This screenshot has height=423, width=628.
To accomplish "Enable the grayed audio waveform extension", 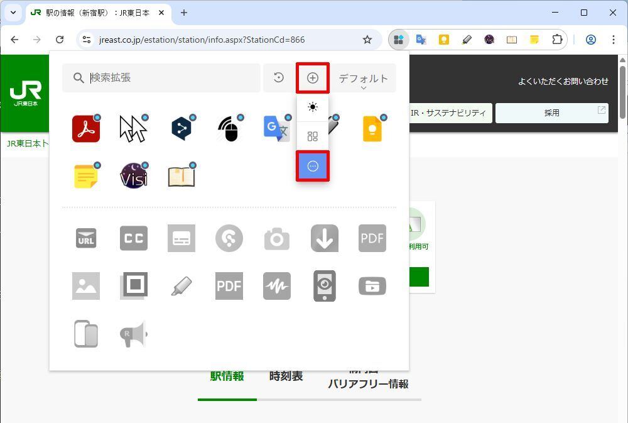I will tap(277, 286).
